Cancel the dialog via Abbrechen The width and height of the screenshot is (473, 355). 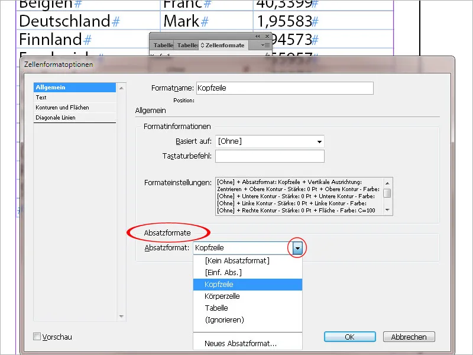click(x=409, y=336)
